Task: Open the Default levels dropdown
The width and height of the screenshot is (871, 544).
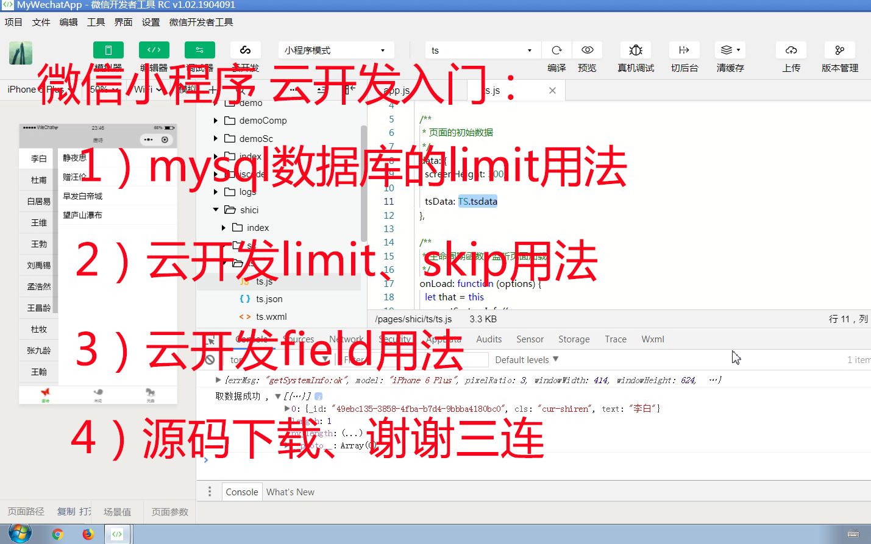Action: (x=527, y=359)
